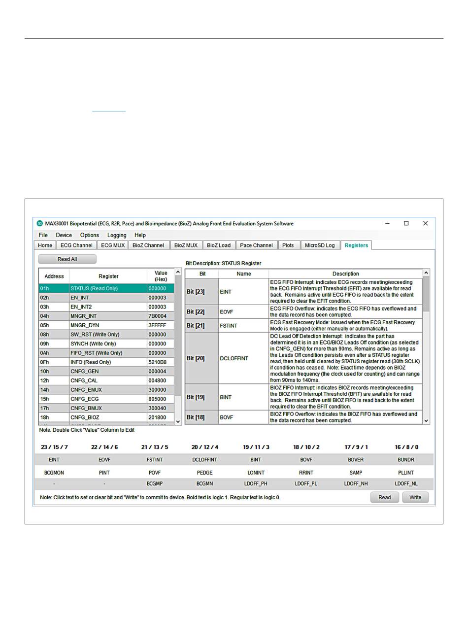Toggle the DCLOFFINT bit

[x=205, y=460]
